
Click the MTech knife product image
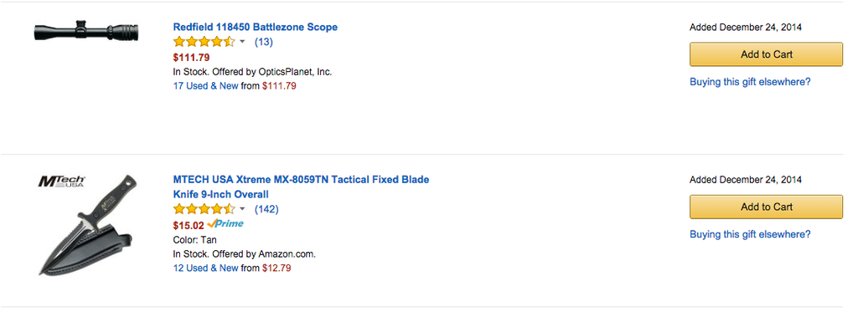pyautogui.click(x=86, y=226)
